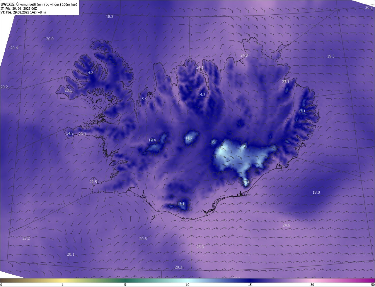Select the 14.5 value label

[x=202, y=95]
